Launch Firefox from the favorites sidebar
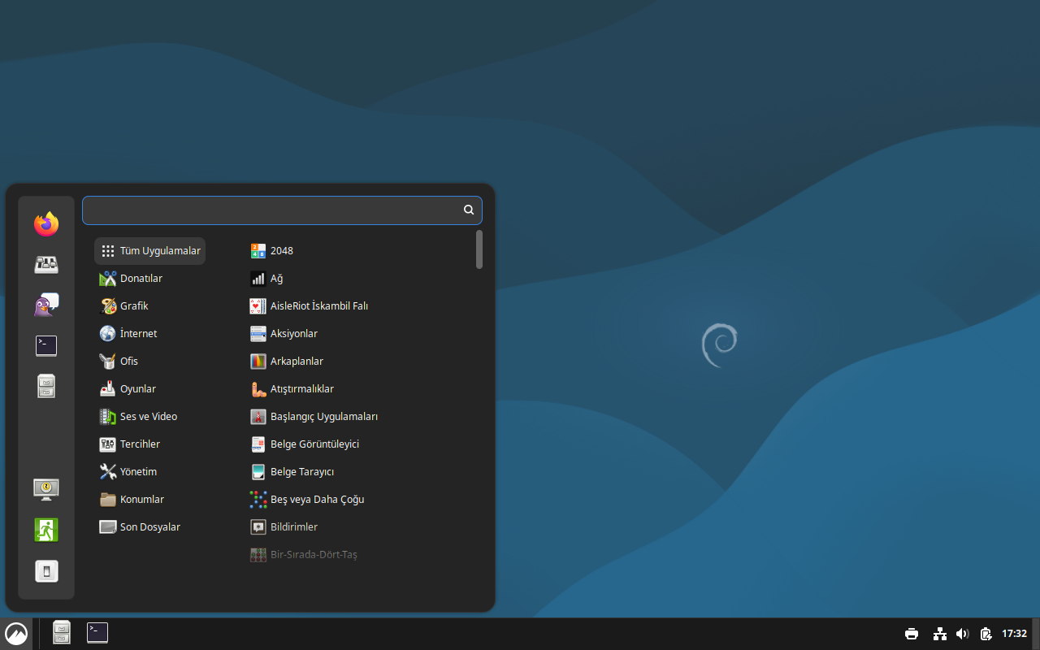Viewport: 1040px width, 650px height. pos(46,224)
